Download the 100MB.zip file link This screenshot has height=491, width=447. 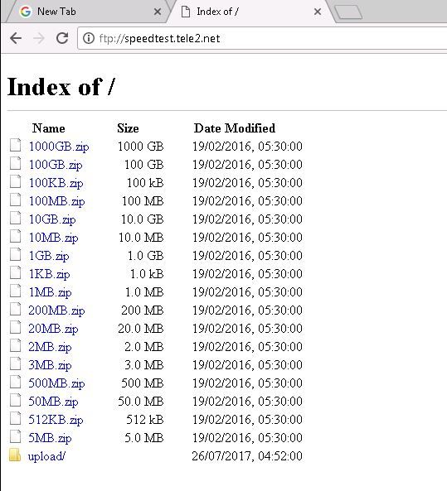pos(56,201)
